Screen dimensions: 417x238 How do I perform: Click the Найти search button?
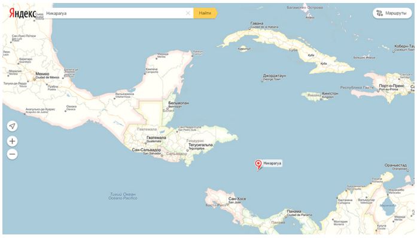coord(205,13)
